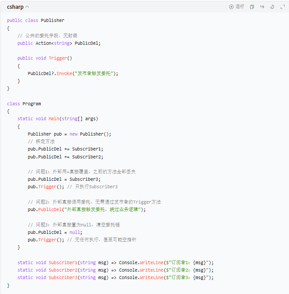This screenshot has width=289, height=294.
Task: Click the "pub.PublicDel = null" line
Action: tap(55, 232)
